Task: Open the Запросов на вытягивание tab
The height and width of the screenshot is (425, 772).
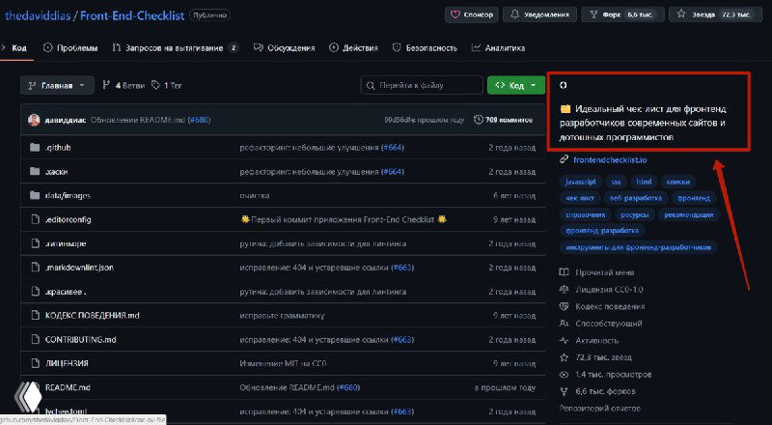Action: pyautogui.click(x=176, y=48)
